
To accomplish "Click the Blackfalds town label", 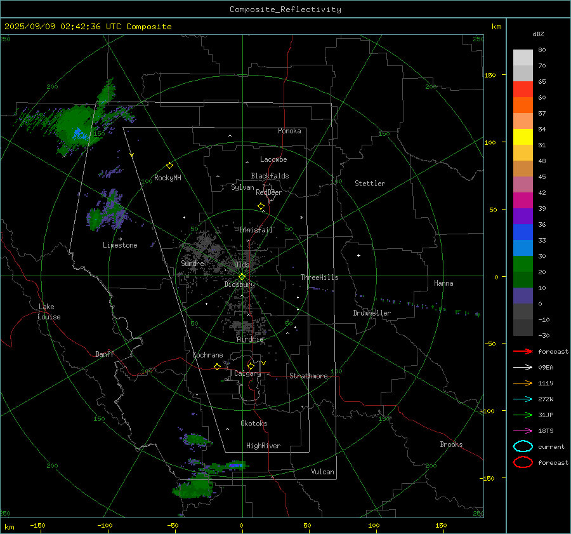I will [x=270, y=176].
